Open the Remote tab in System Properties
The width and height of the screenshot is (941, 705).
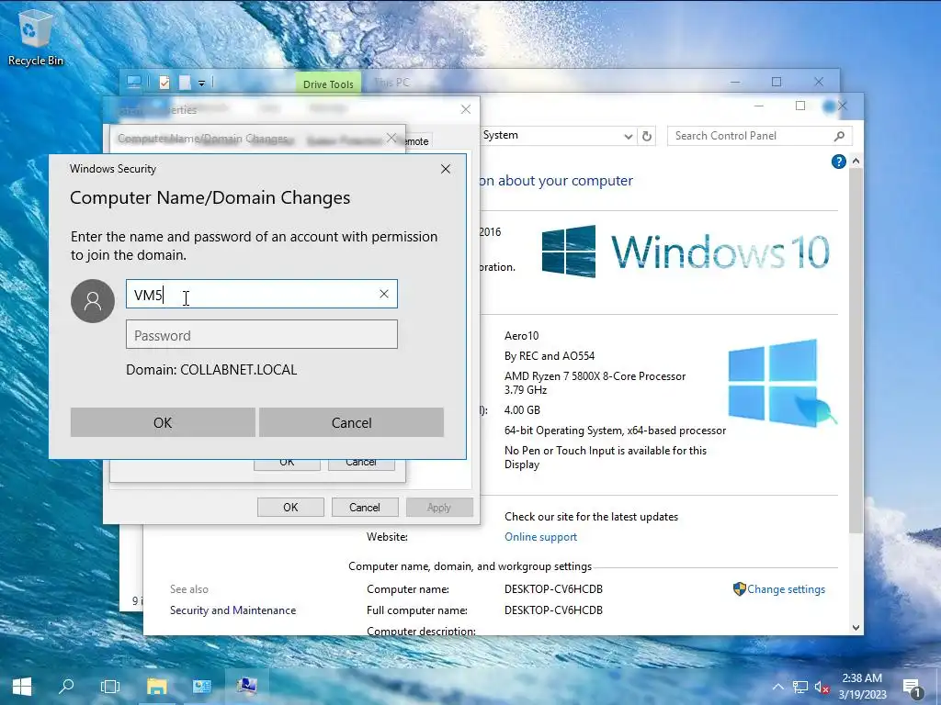tap(417, 141)
